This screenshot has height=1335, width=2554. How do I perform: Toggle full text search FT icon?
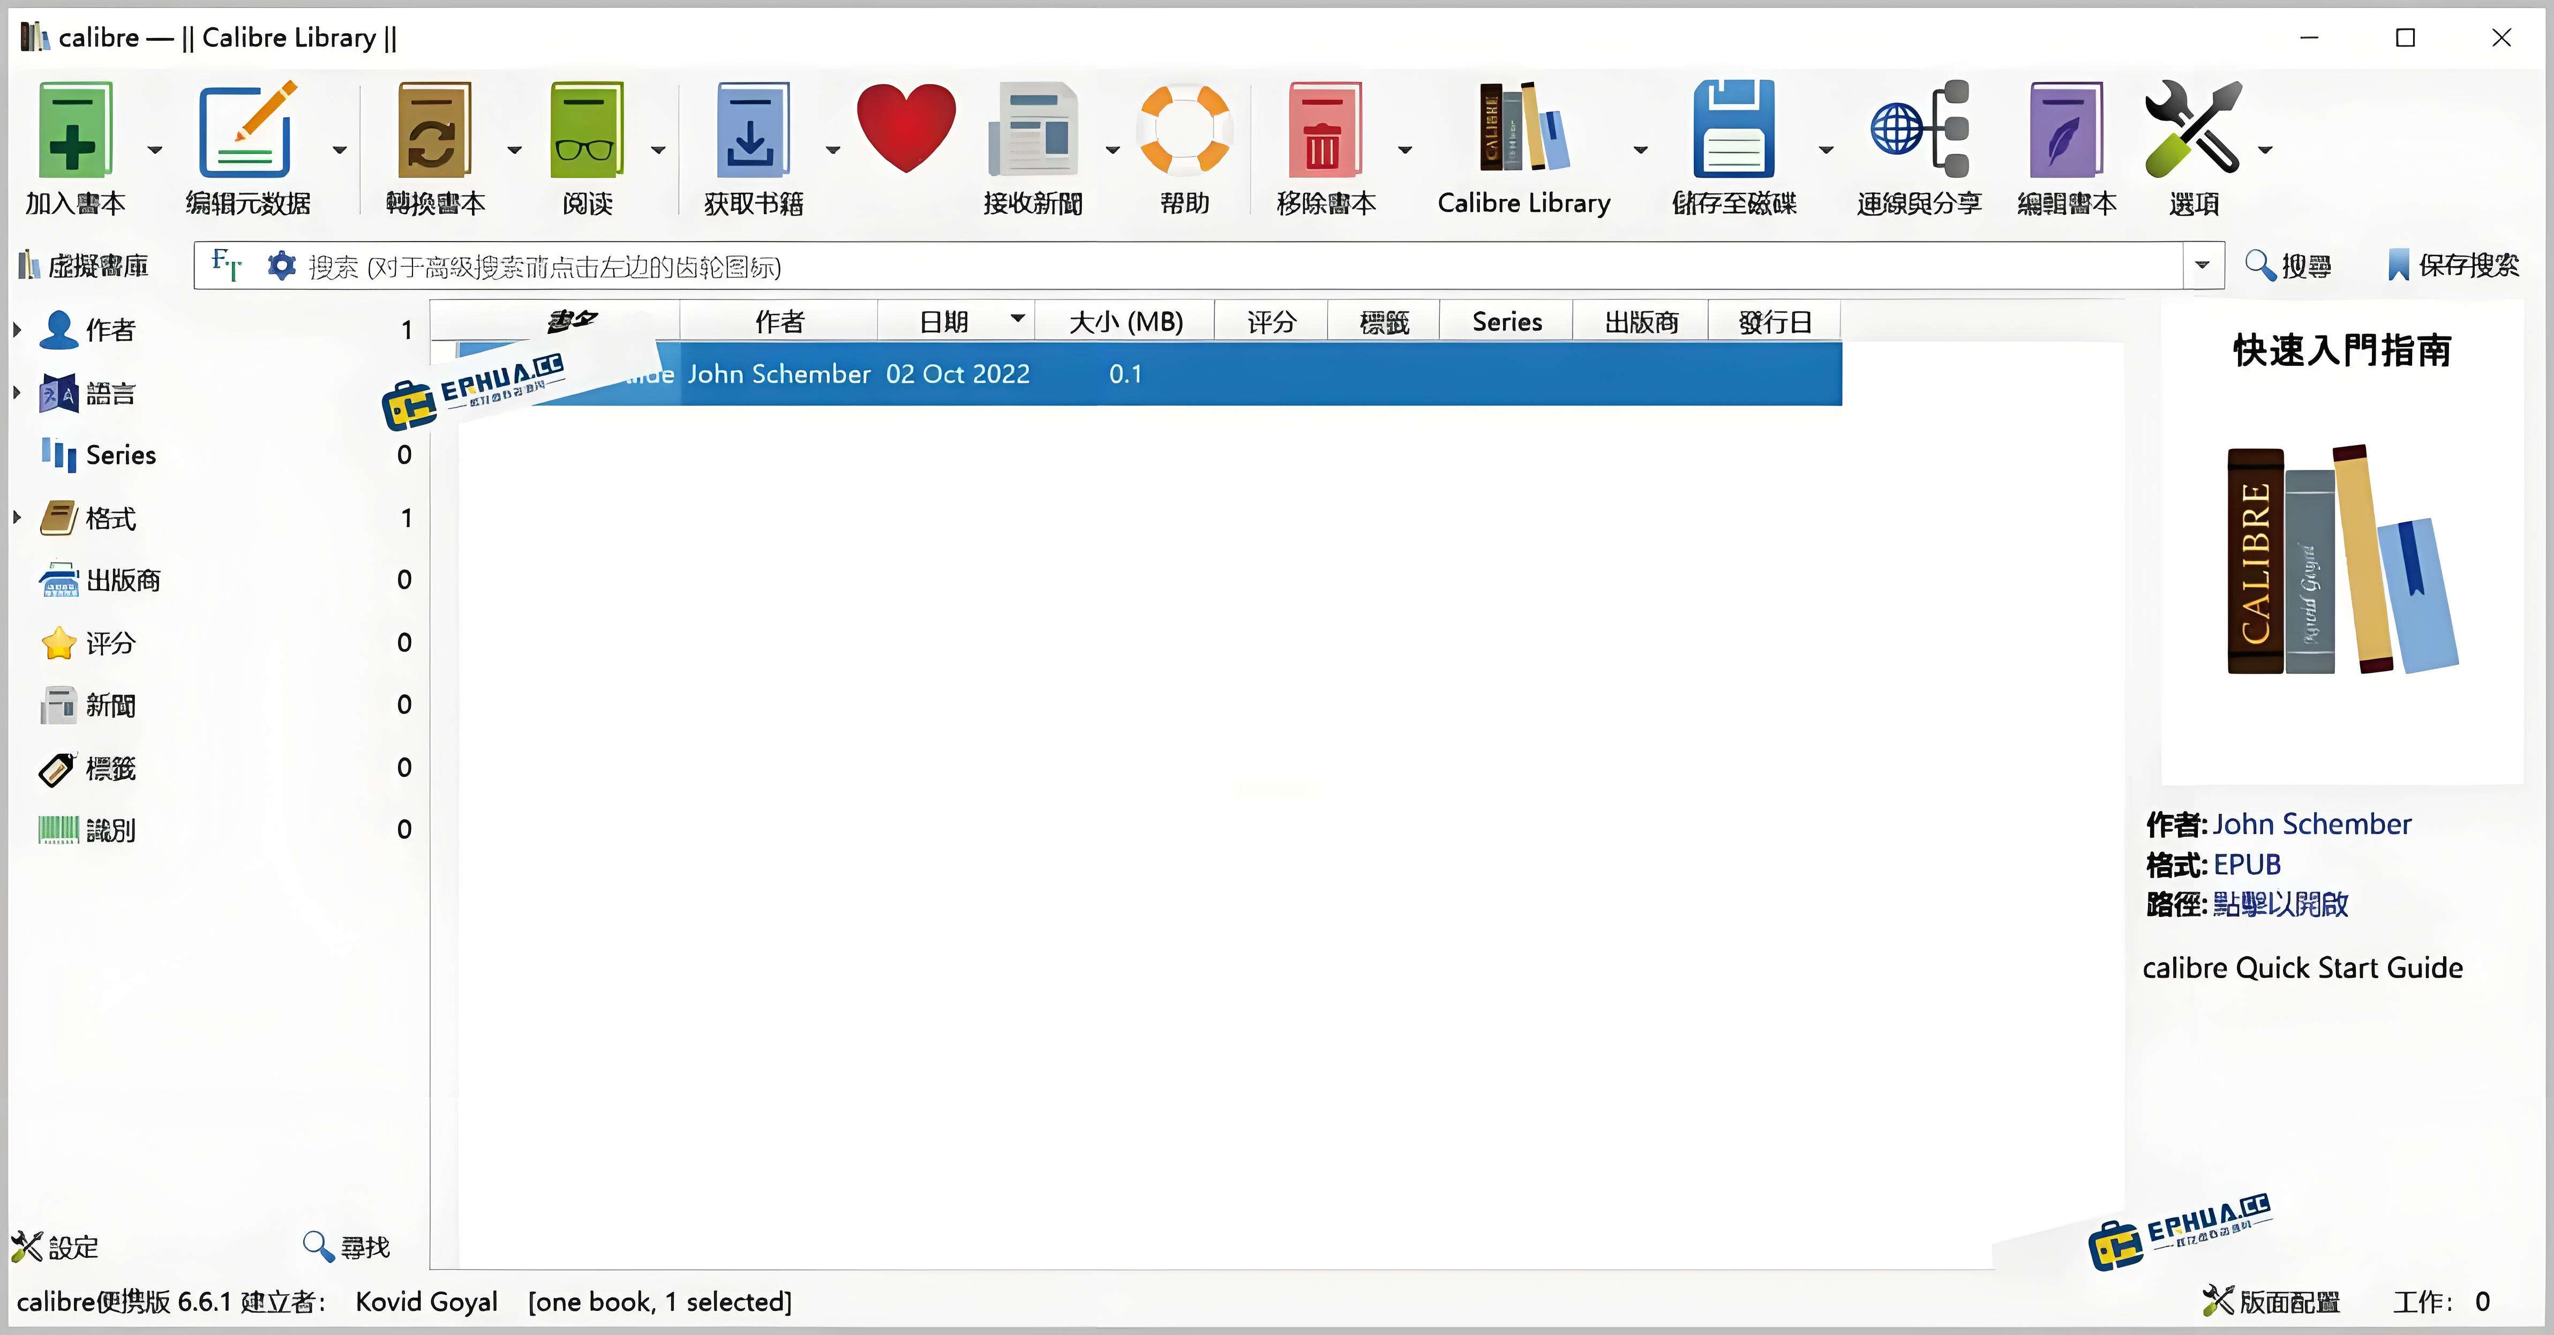226,265
